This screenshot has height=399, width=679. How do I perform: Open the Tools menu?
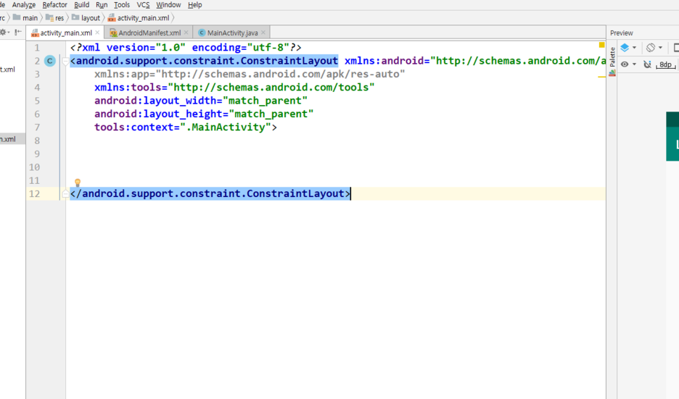(x=122, y=5)
